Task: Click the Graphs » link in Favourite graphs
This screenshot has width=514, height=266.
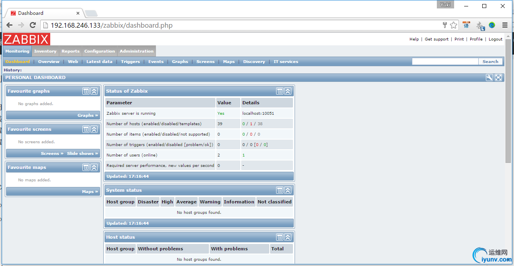Action: pyautogui.click(x=88, y=115)
